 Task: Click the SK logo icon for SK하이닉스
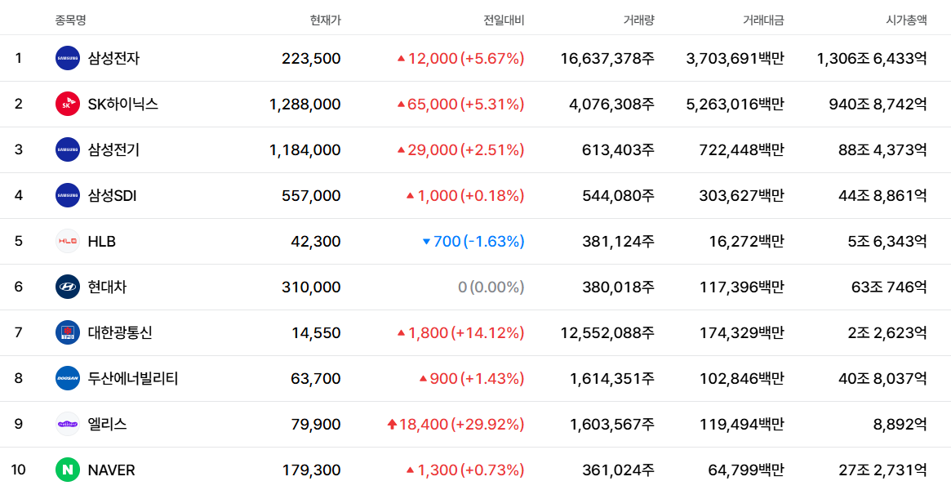pos(67,104)
